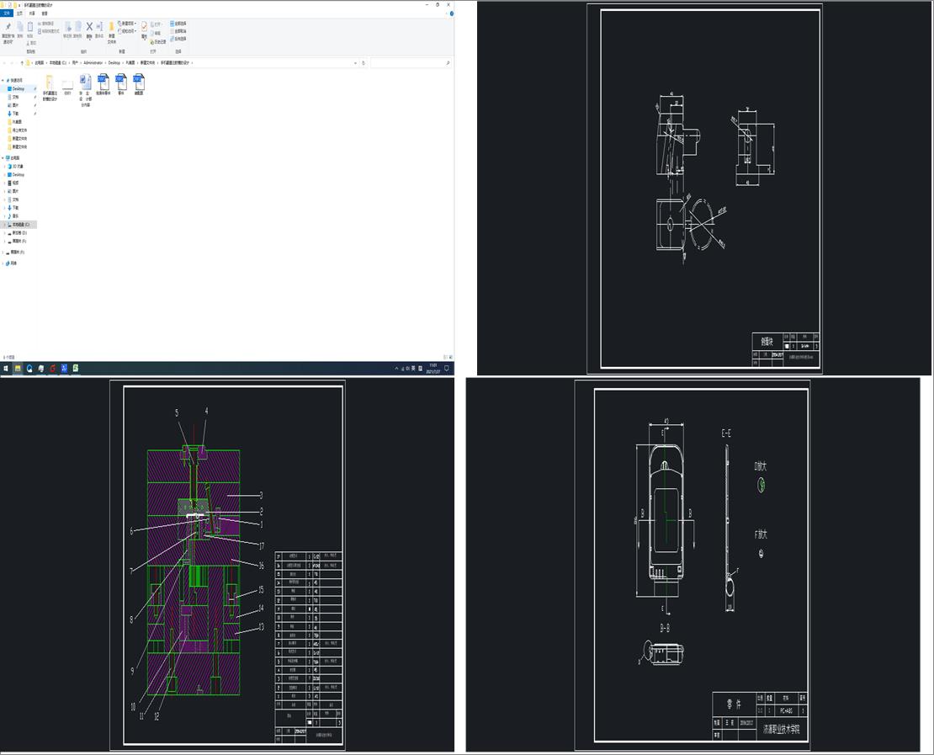Click the Rename icon in the ribbon
Screen dimensions: 934x755
99,27
